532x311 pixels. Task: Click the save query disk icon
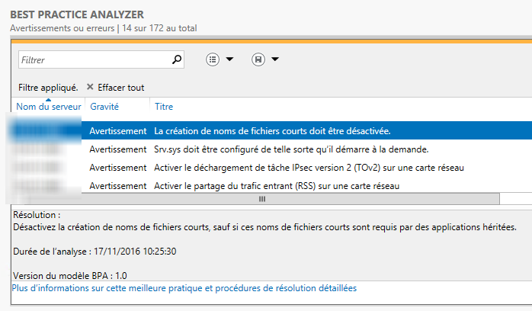(x=258, y=59)
